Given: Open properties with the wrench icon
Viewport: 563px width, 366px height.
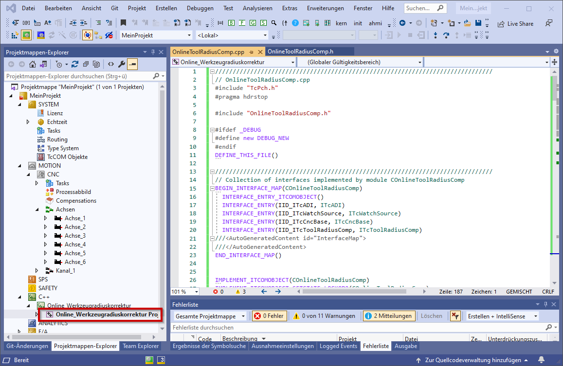Looking at the screenshot, I should point(122,64).
